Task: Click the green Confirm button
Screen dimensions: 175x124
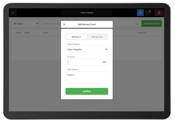Action: [x=87, y=91]
